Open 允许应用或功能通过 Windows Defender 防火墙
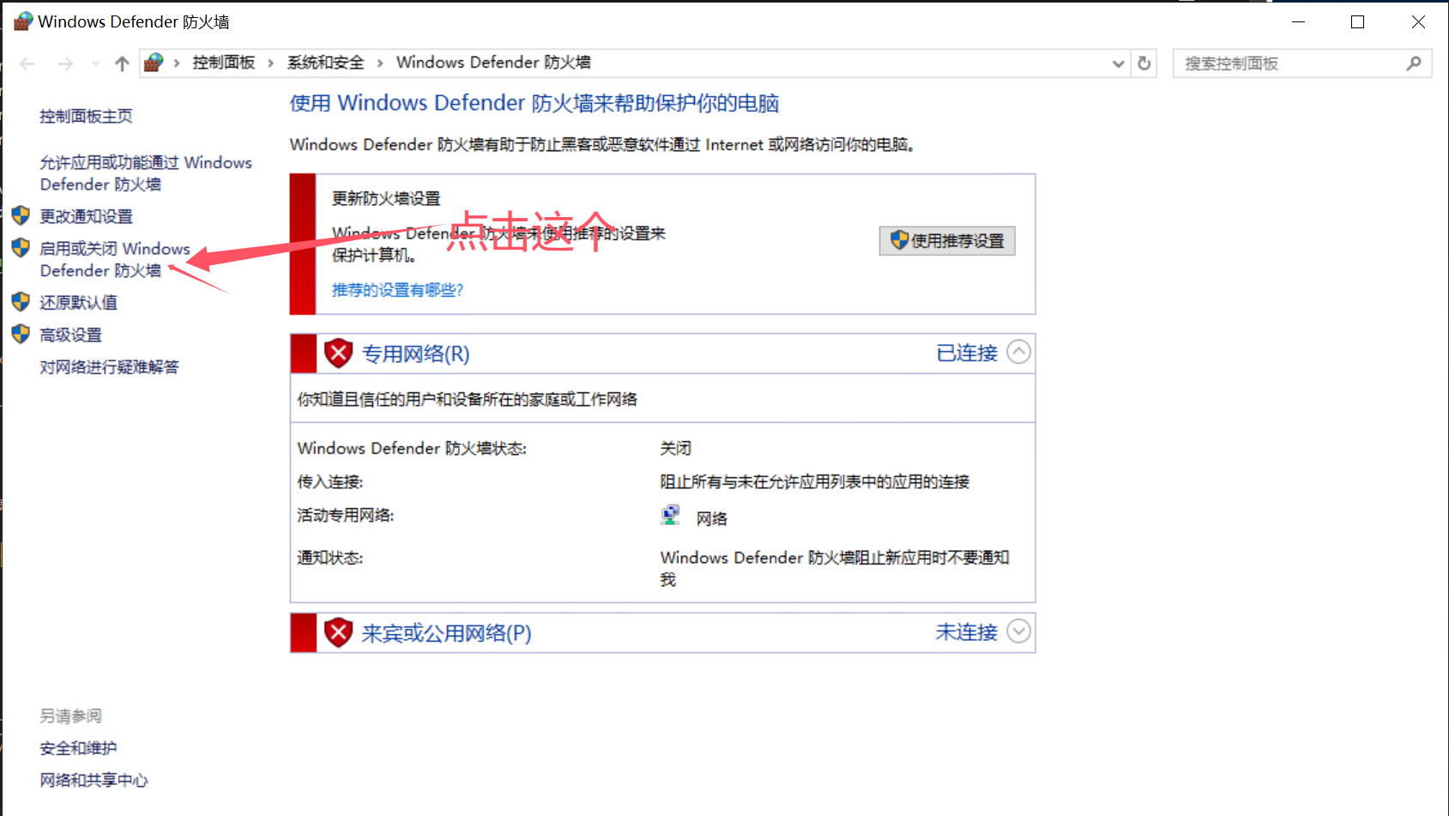Image resolution: width=1449 pixels, height=816 pixels. pos(146,173)
